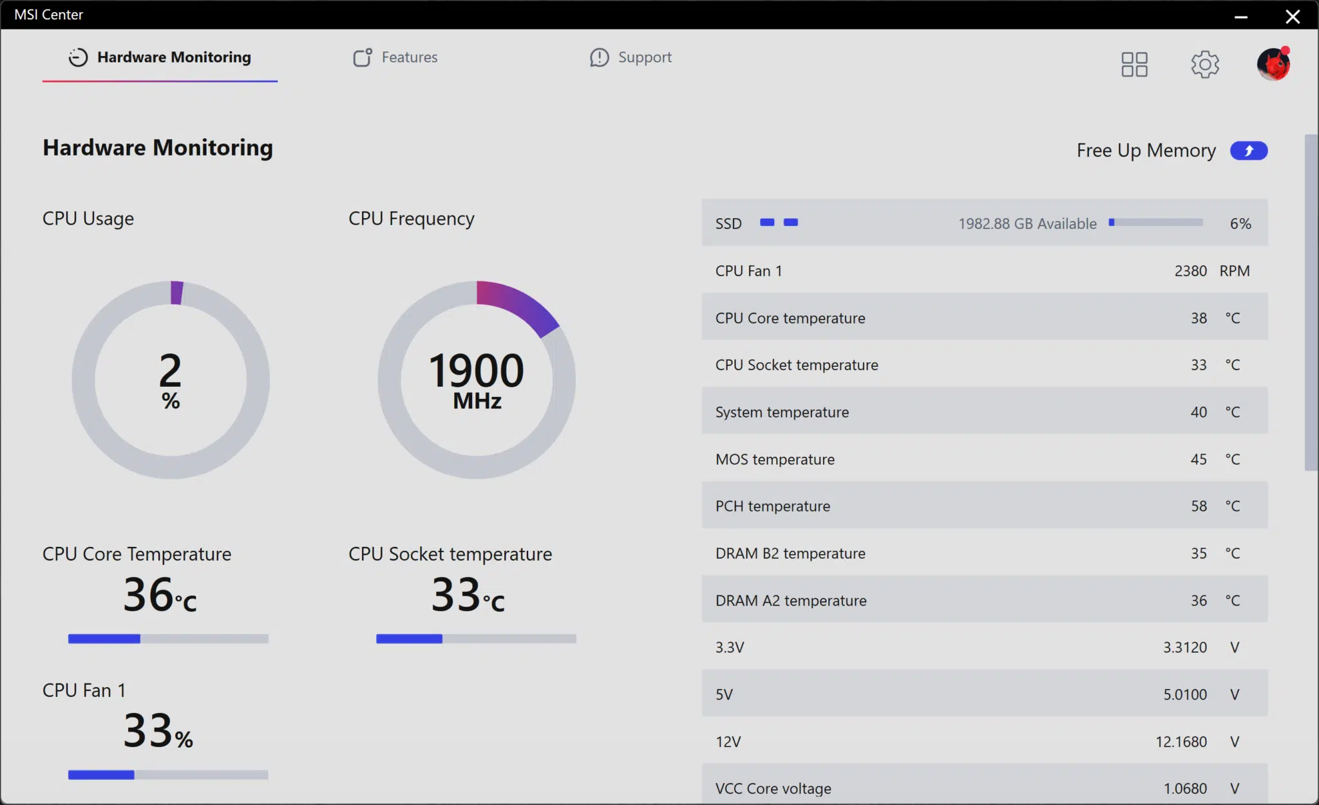Select the MOS temperature row
This screenshot has height=805, width=1319.
(985, 459)
